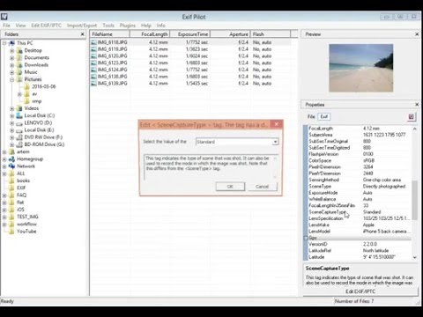Expand the Videos folder node
Viewport: 423px width, 317px height.
tap(12, 108)
